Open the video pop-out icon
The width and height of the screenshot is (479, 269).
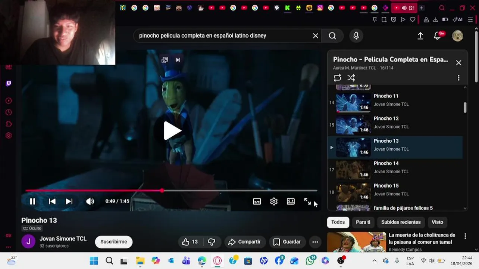[x=165, y=60]
